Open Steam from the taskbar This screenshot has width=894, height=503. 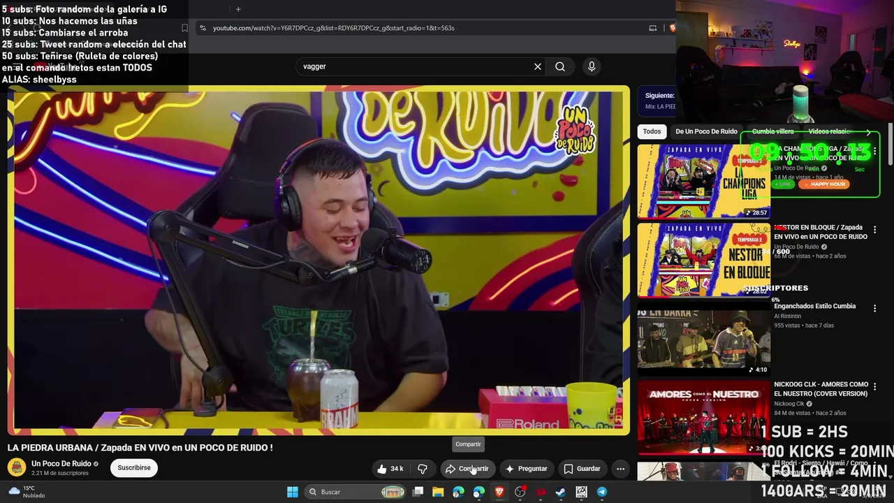click(x=561, y=492)
